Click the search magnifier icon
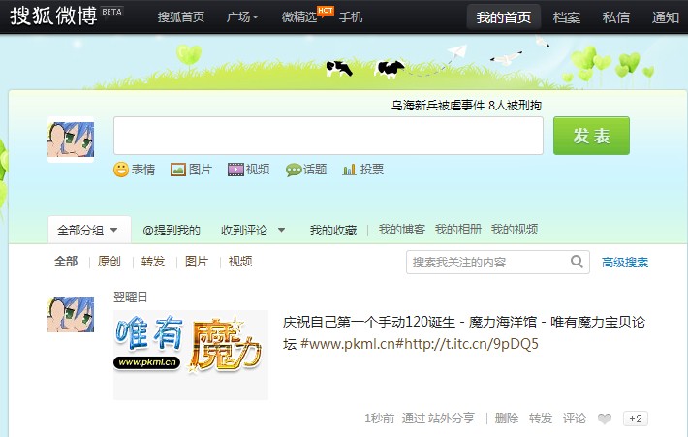This screenshot has height=437, width=688. point(578,262)
